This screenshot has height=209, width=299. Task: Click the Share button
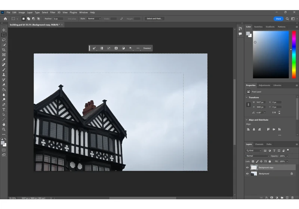(278, 19)
